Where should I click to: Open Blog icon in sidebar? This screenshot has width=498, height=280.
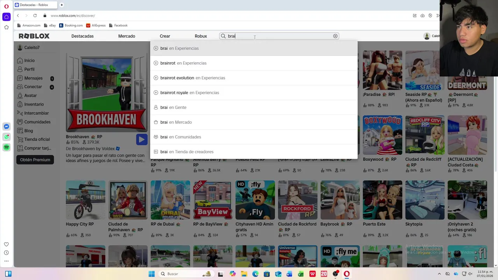tap(20, 131)
